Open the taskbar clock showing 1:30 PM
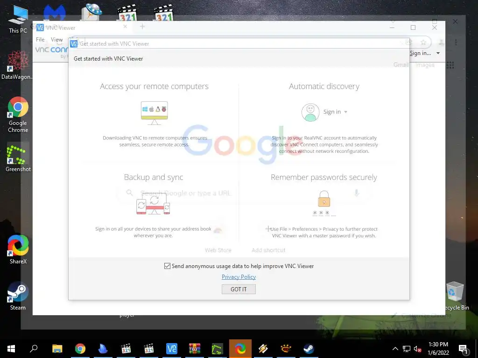Image resolution: width=478 pixels, height=358 pixels. (438, 349)
